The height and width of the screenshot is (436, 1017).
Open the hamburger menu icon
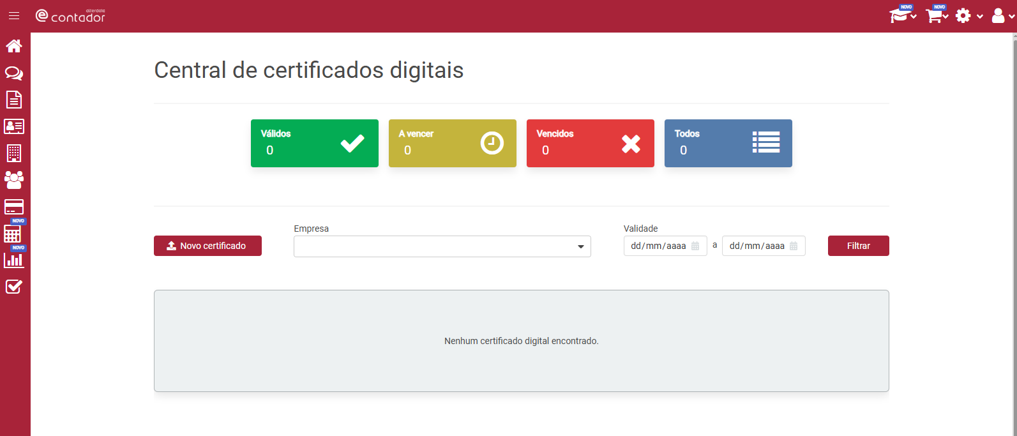tap(14, 16)
